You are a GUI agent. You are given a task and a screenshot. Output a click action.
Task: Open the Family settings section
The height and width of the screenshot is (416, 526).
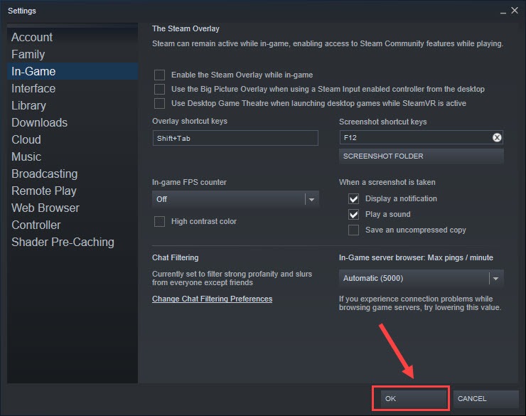point(73,54)
